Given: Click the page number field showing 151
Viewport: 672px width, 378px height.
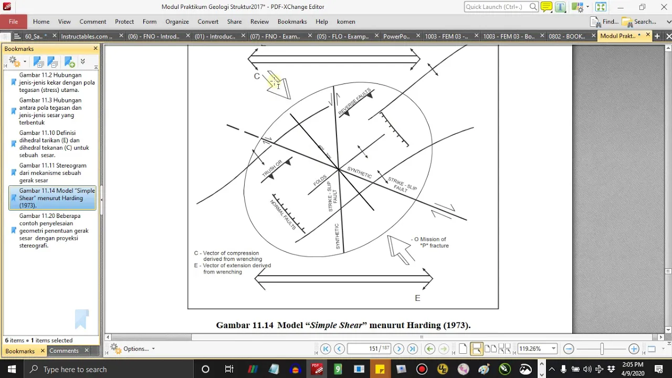Looking at the screenshot, I should pos(369,349).
